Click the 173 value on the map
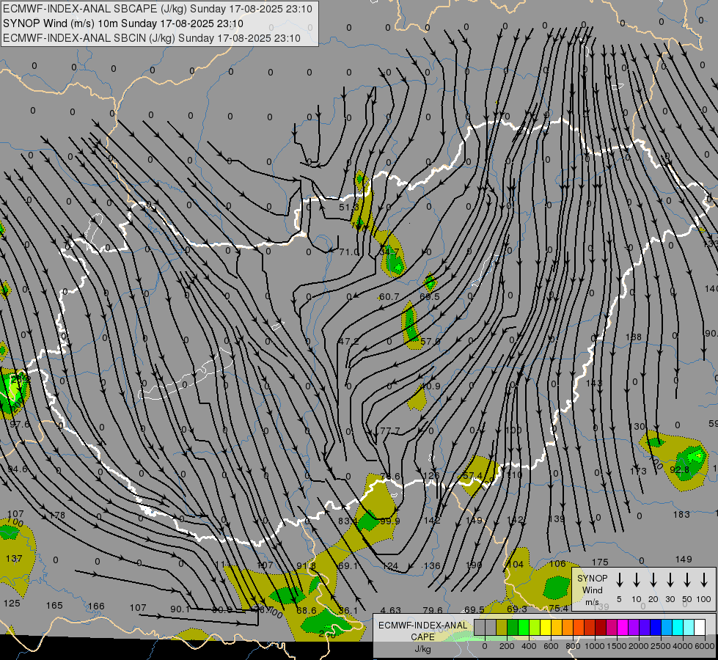This screenshot has height=660, width=718. [x=638, y=471]
